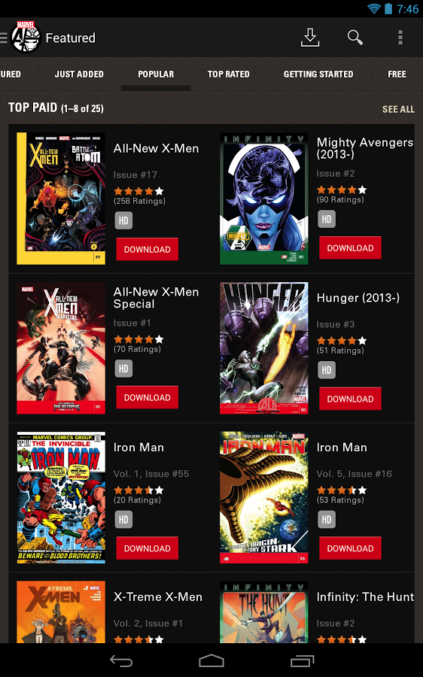
Task: Download Iron Man Vol. 5 Issue #16
Action: (x=351, y=548)
